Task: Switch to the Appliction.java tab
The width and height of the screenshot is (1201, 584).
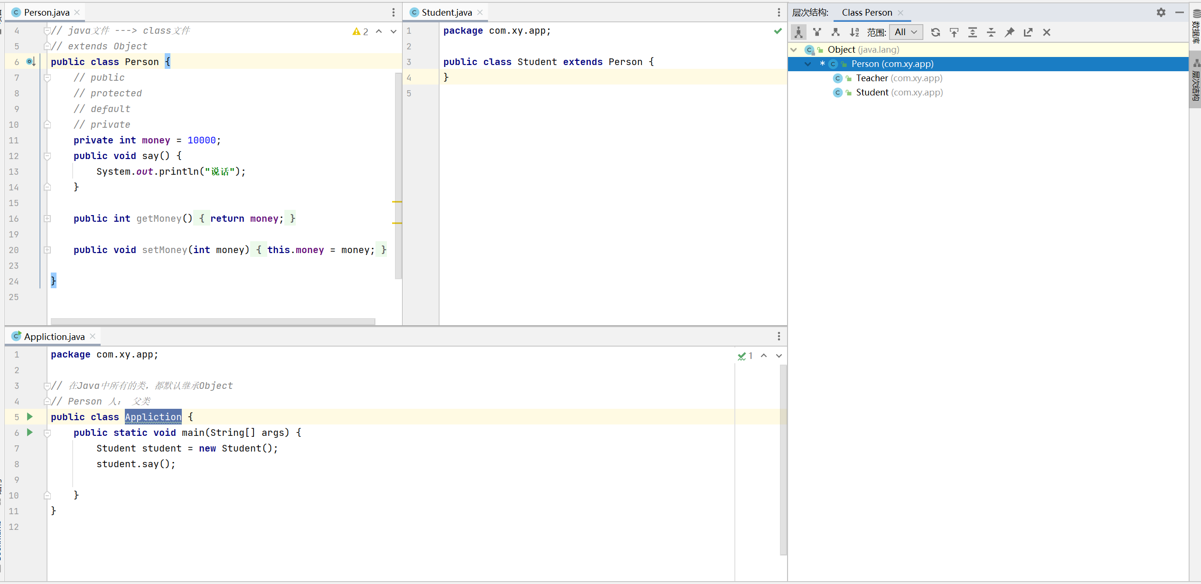Action: [x=54, y=337]
